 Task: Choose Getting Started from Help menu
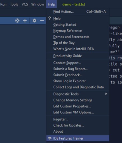(x=78, y=25)
